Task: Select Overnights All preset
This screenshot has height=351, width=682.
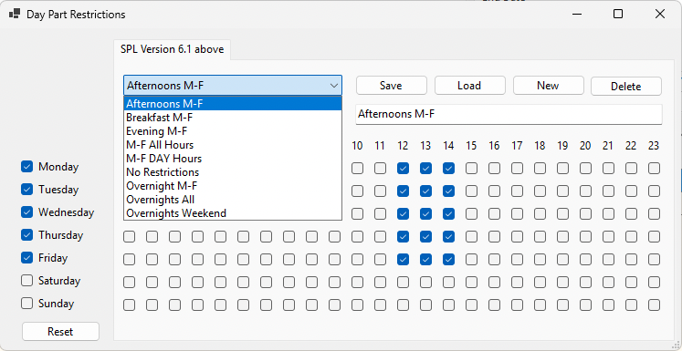Action: (233, 200)
